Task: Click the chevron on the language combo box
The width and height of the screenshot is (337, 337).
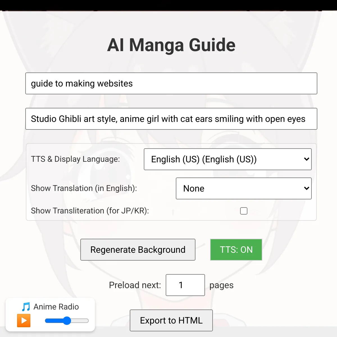Action: click(306, 159)
